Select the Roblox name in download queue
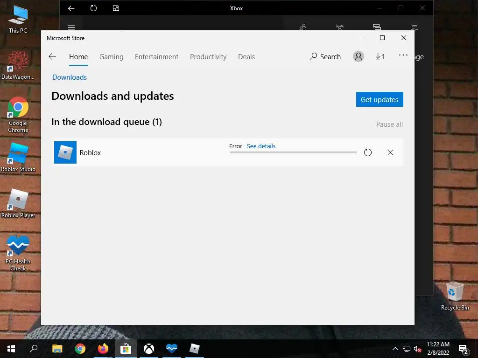Screen dimensions: 478x358 click(90, 153)
